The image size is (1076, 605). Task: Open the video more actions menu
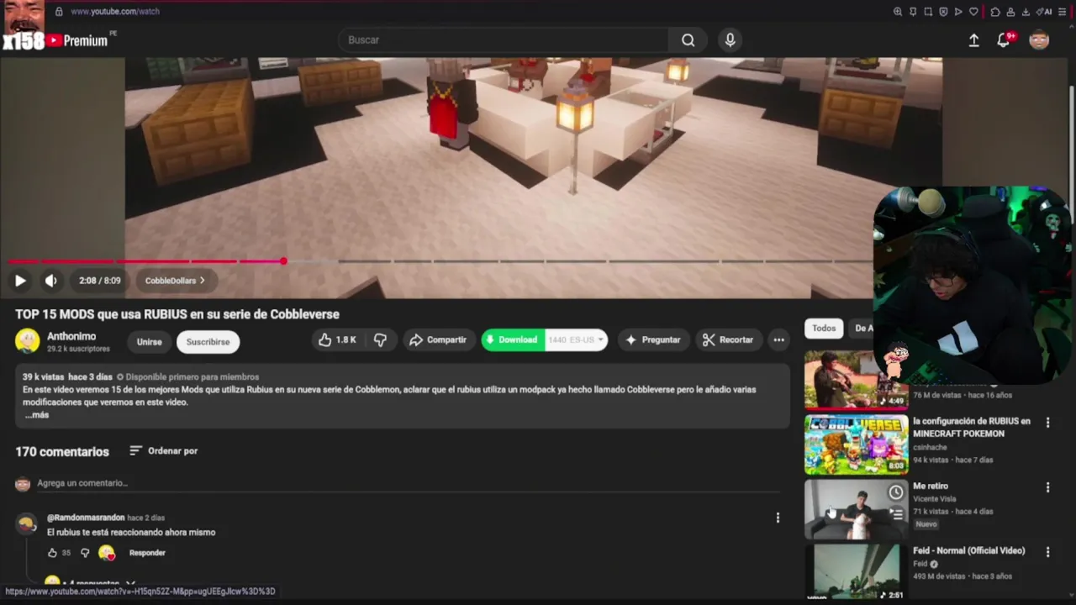tap(779, 339)
